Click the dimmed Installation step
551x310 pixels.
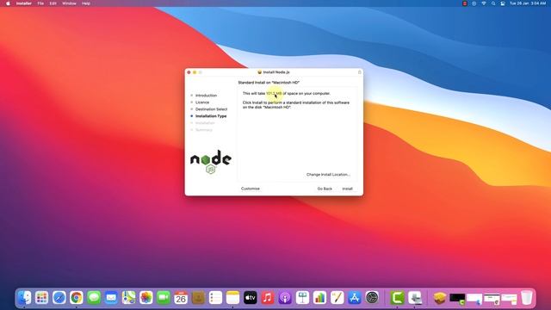pyautogui.click(x=205, y=123)
